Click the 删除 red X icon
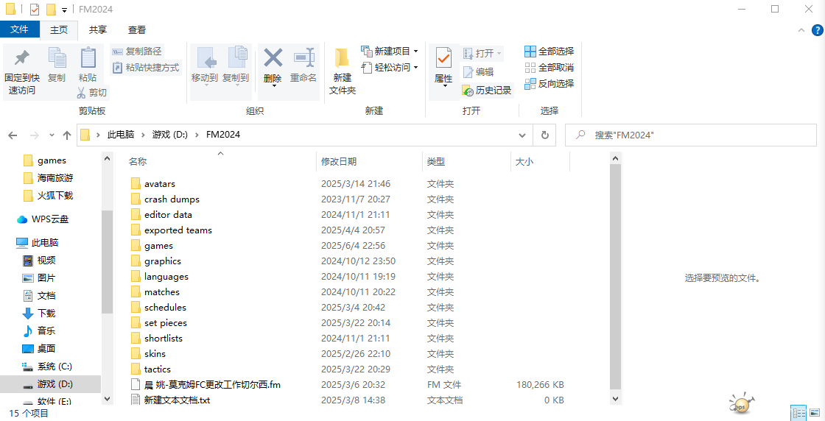The height and width of the screenshot is (421, 825). (x=273, y=58)
